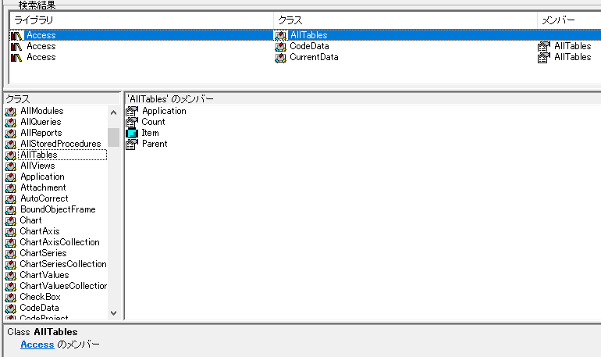Screen dimensions: 601x357
Task: Sort results by the メンバー column header
Action: point(569,20)
